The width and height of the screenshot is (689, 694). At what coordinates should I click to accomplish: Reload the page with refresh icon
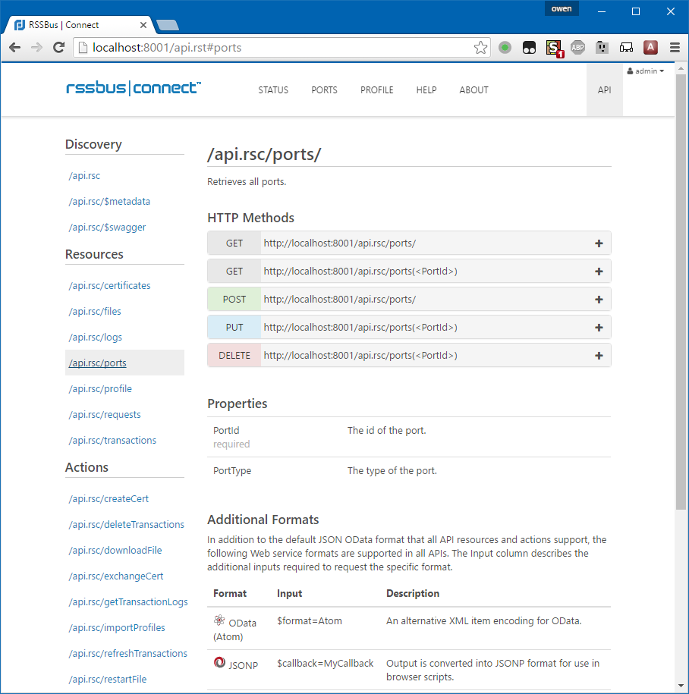pyautogui.click(x=59, y=47)
